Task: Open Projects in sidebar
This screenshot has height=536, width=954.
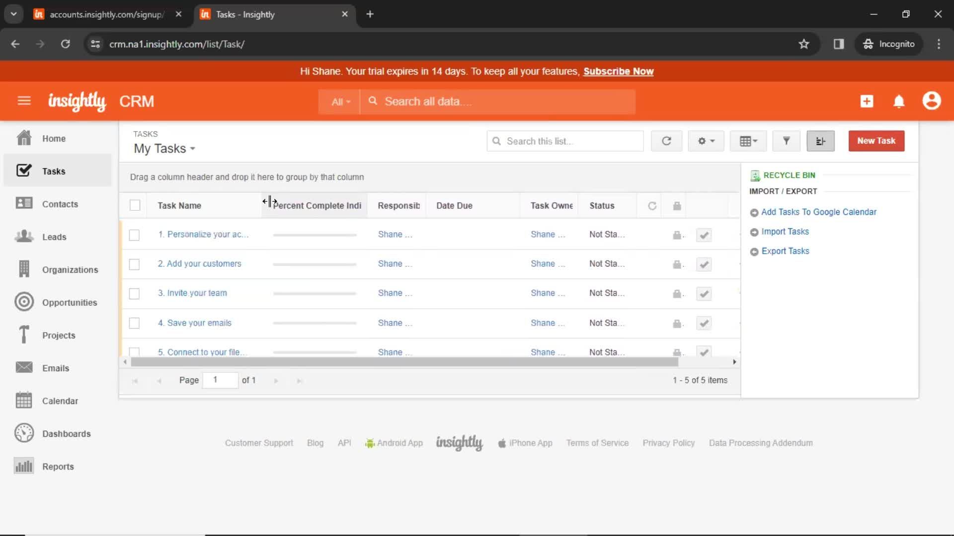Action: [x=58, y=335]
